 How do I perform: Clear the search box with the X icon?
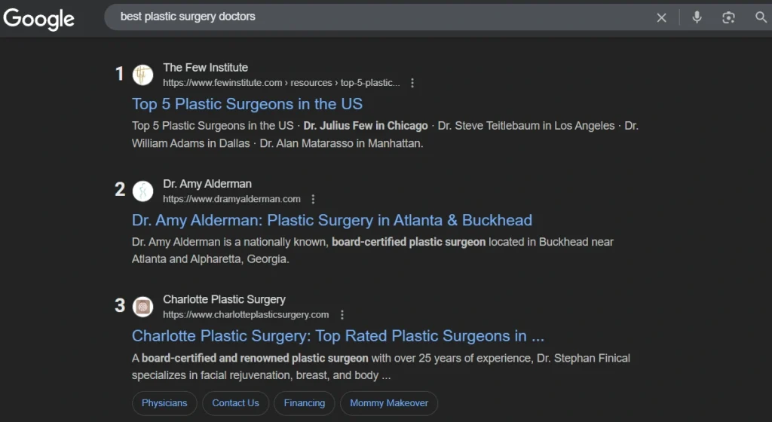[x=661, y=17]
